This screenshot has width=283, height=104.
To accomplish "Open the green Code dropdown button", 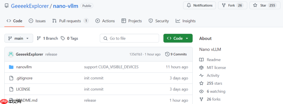I will click(x=178, y=38).
